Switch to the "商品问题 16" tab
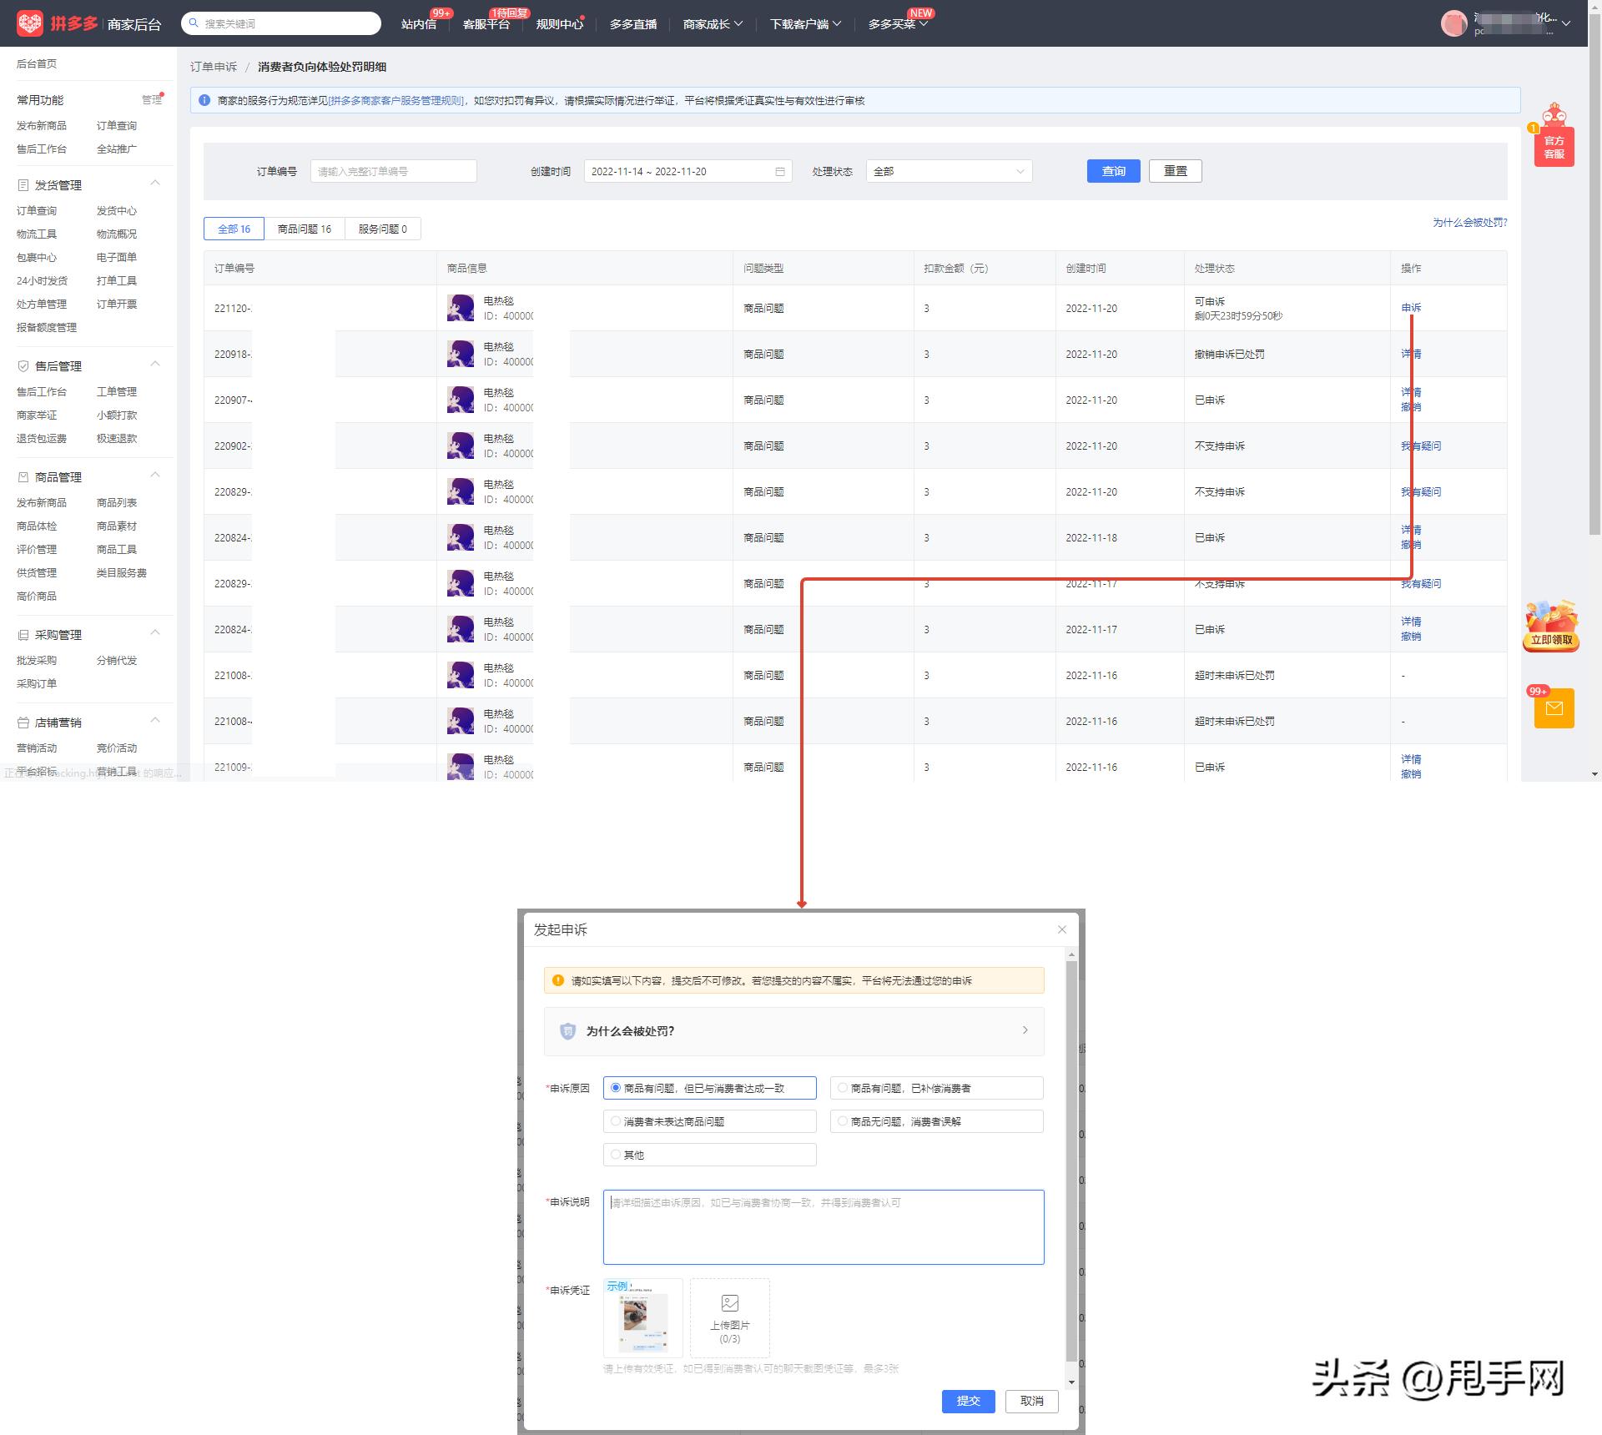This screenshot has height=1435, width=1602. 305,229
